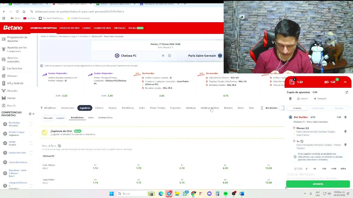
Task: Remove Menos 3.5 selection from slip
Action: tap(345, 132)
